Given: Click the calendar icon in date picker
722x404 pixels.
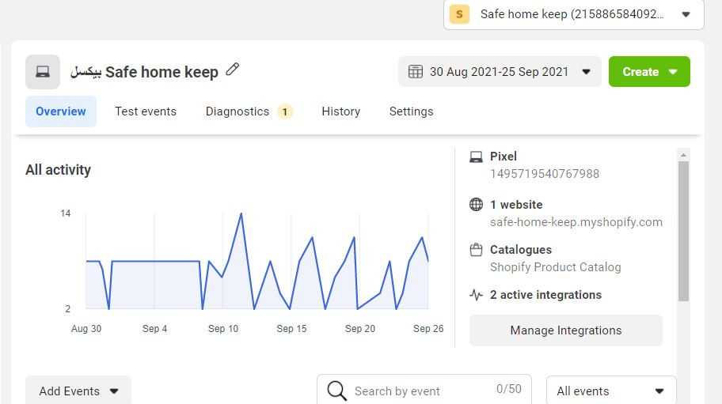Looking at the screenshot, I should tap(416, 72).
